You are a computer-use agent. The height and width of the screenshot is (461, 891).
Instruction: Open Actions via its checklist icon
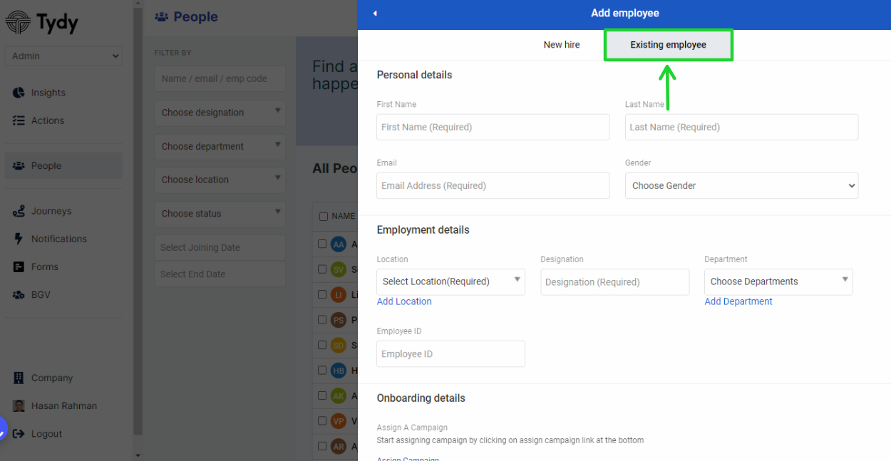(19, 120)
